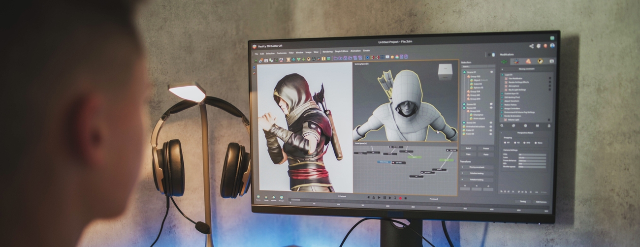Screen dimensions: 640x247
Task: Click the user profile avatar icon
Action: tap(552, 46)
